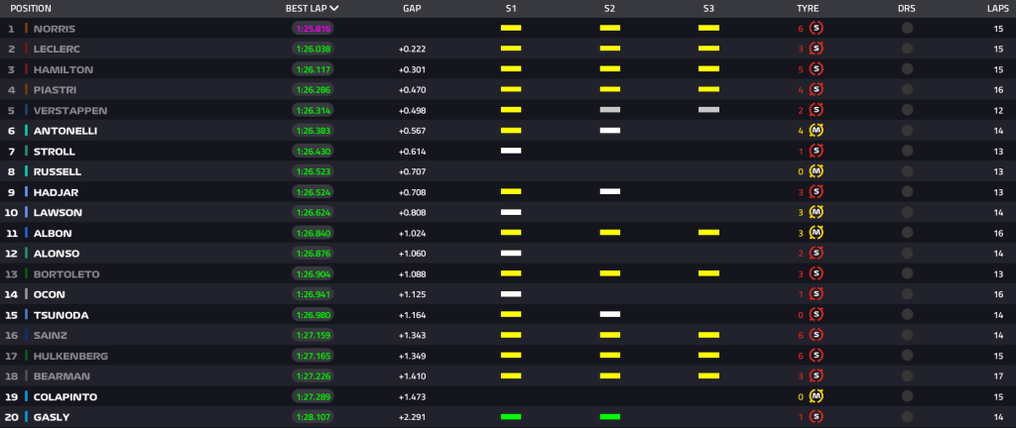Click the DRS column header
1016x428 pixels.
[x=907, y=8]
